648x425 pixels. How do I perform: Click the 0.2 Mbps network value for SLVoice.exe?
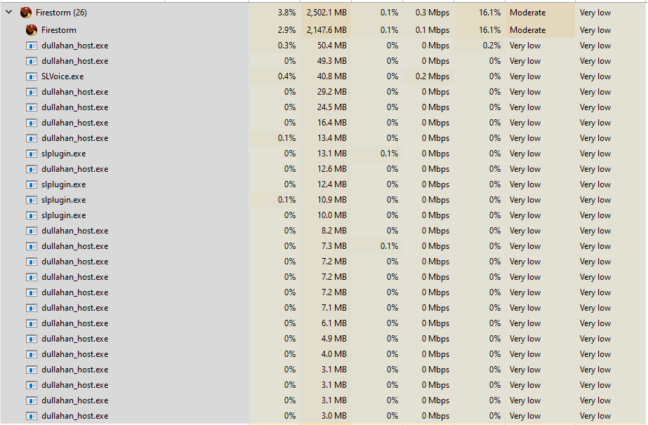[x=432, y=76]
